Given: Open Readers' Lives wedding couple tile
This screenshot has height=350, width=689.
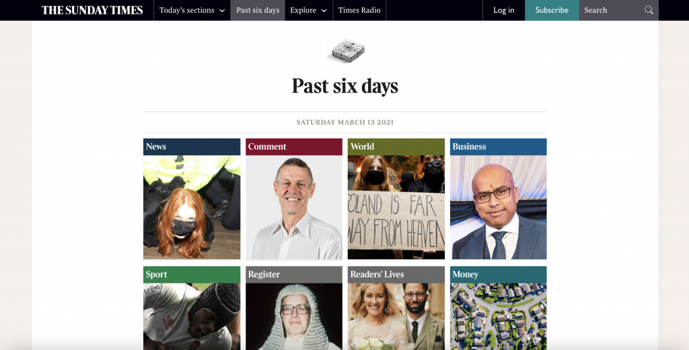Looking at the screenshot, I should click(396, 316).
